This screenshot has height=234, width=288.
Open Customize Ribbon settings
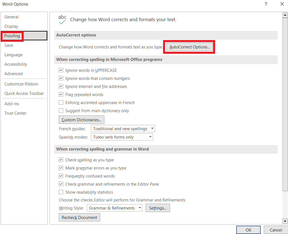click(21, 84)
